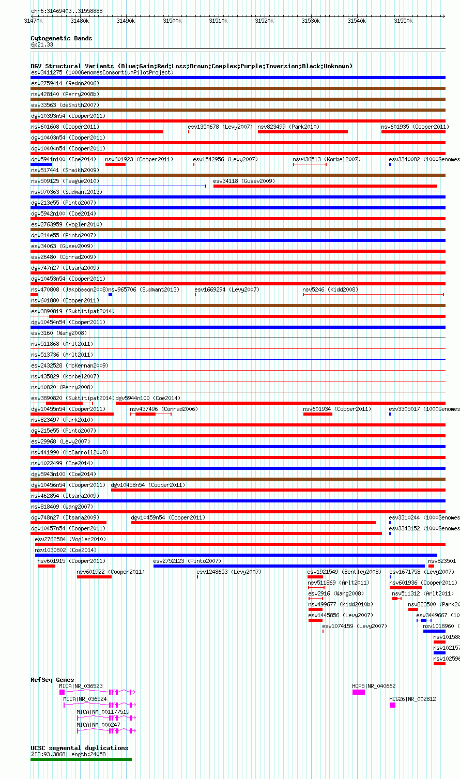Click the nsv601922 (Cooper2011) red bar
The height and width of the screenshot is (779, 460).
pos(94,577)
